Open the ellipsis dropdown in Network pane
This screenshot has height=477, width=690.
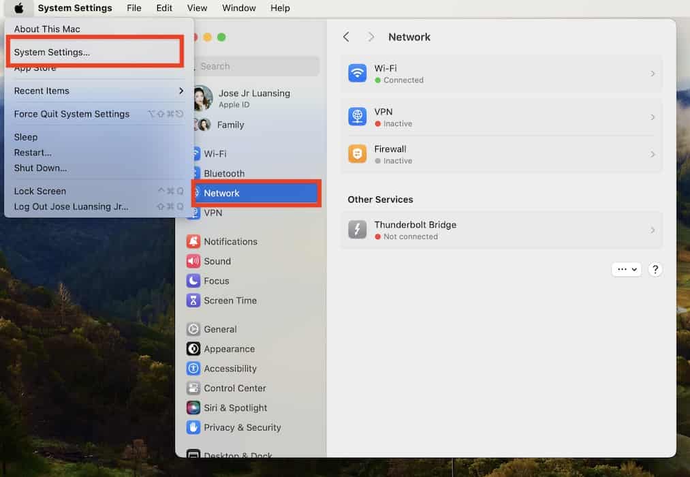pos(626,269)
